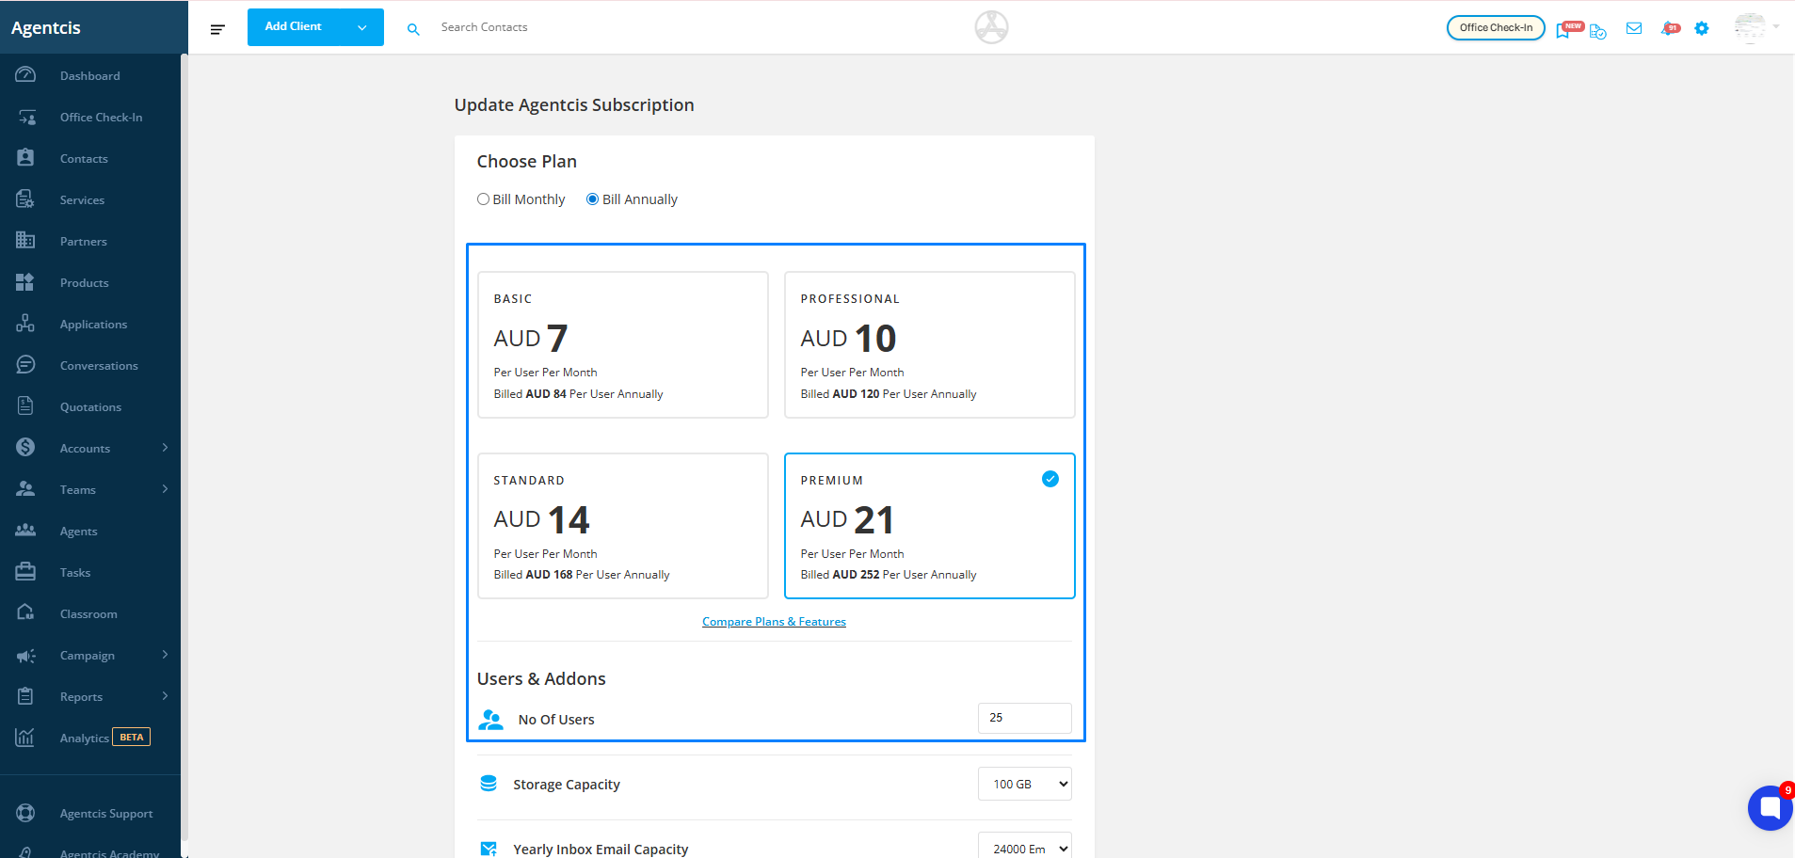Click the Applications workflow icon

(25, 324)
